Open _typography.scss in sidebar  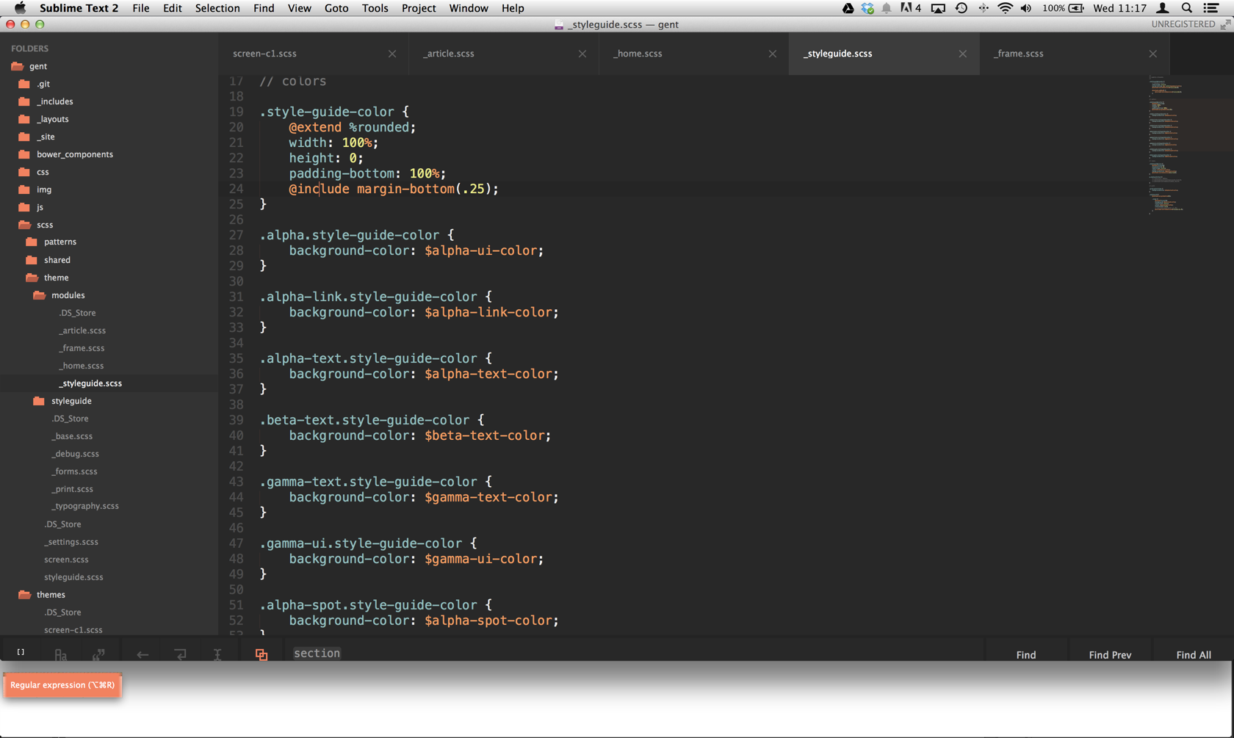click(85, 506)
